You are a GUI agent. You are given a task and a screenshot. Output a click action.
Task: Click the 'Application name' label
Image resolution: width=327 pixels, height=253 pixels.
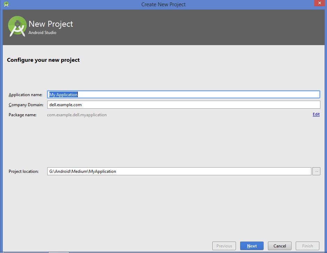(25, 94)
